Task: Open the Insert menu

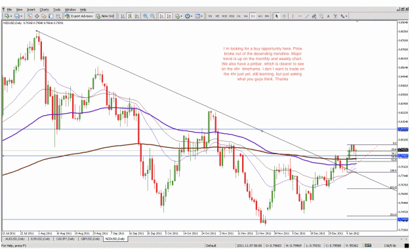Action: [x=31, y=10]
